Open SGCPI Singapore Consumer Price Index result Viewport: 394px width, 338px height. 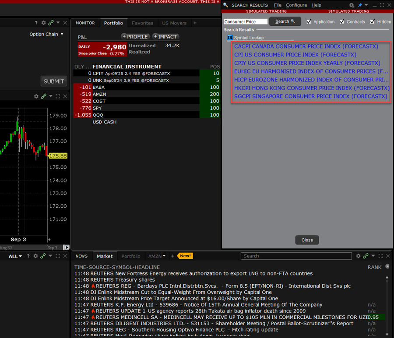(x=310, y=96)
